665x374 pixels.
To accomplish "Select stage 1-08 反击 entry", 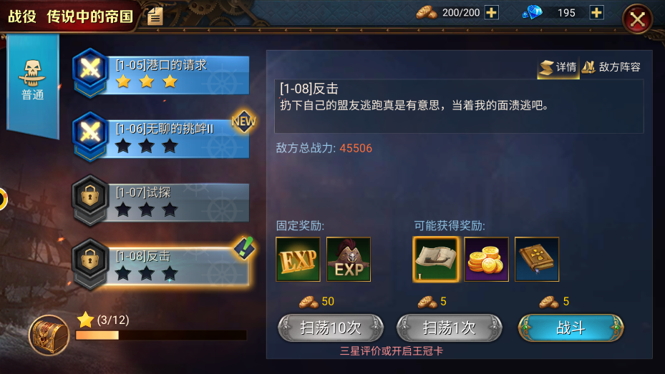I will (161, 265).
